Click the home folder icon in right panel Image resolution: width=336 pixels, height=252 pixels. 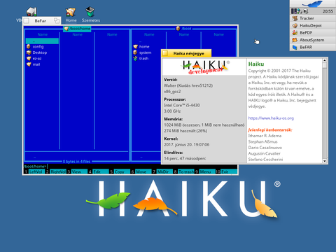pyautogui.click(x=135, y=47)
